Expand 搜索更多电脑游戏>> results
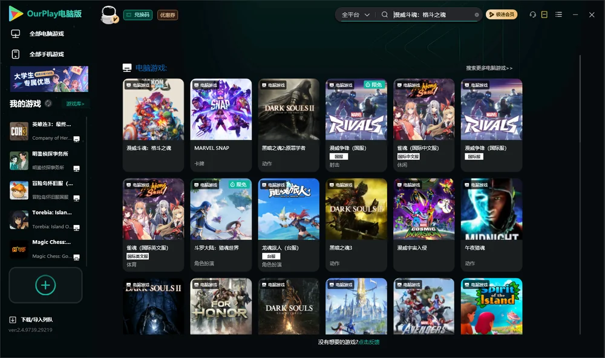Screen dimensions: 605x358 coord(489,68)
